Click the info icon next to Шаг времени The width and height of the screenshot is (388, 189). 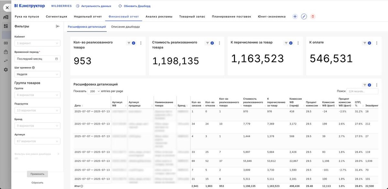click(x=34, y=68)
